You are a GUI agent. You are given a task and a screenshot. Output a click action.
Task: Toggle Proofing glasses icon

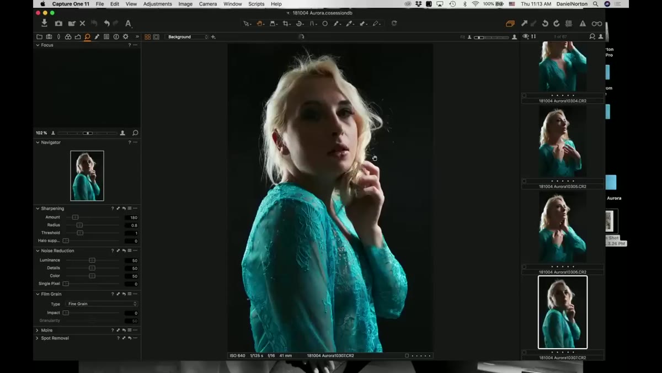point(597,23)
